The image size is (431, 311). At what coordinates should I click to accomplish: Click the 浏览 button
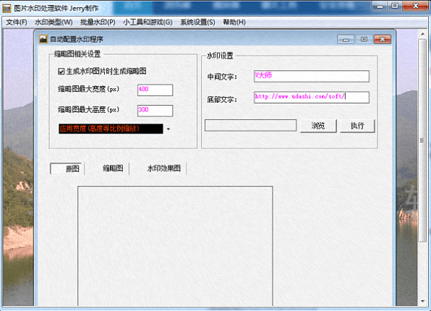318,126
